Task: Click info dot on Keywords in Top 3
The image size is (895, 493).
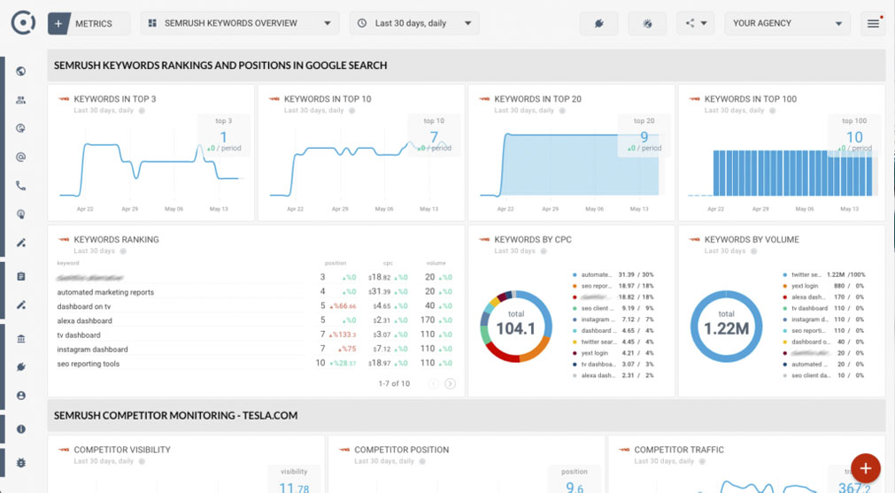Action: tap(142, 111)
